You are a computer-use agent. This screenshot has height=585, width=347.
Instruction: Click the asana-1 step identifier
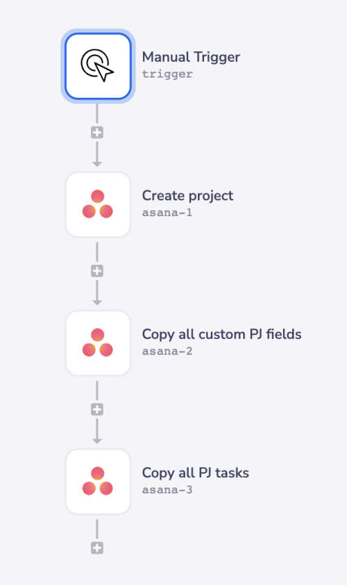tap(167, 213)
